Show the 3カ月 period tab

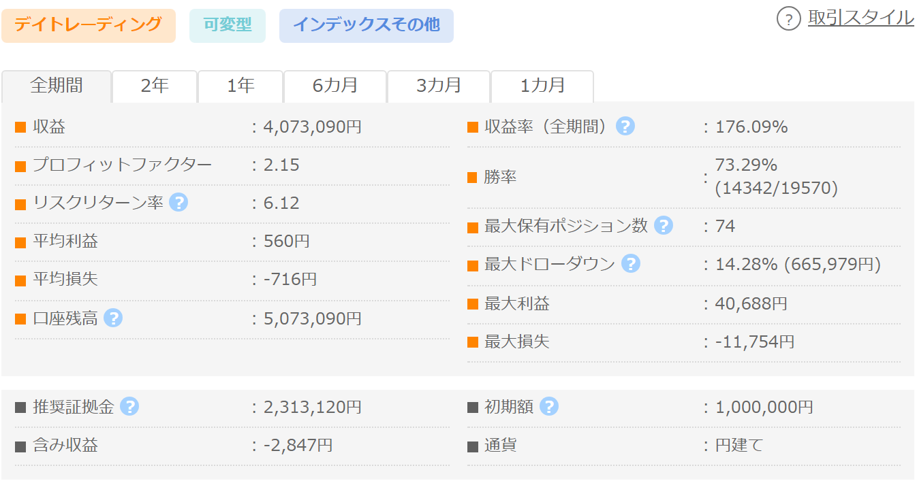pos(439,86)
